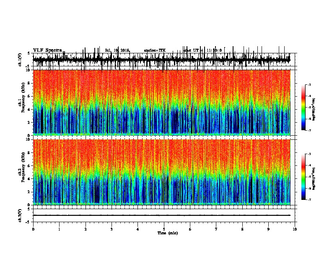Click the "6" kHz tick on ch.2 frequency axis
Viewport: 332px width, 257px height.
tap(29, 166)
